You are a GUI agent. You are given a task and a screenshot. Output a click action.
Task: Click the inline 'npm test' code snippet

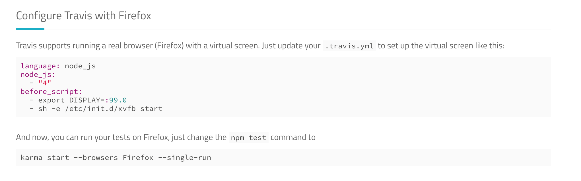tap(248, 138)
